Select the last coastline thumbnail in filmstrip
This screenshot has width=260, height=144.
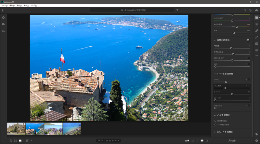(x=72, y=129)
